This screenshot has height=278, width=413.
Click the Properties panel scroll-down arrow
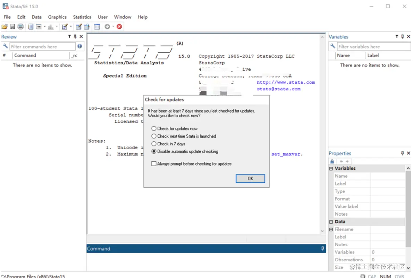click(408, 268)
